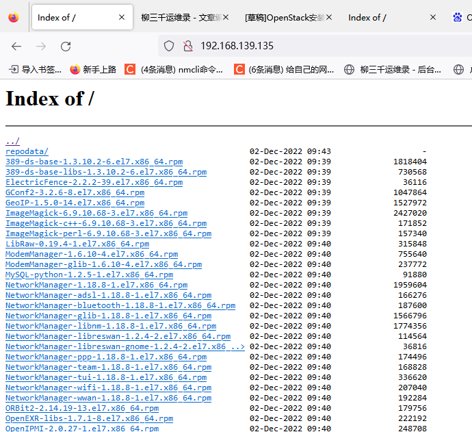This screenshot has height=432, width=472.
Task: Reload the current page
Action: [x=66, y=47]
